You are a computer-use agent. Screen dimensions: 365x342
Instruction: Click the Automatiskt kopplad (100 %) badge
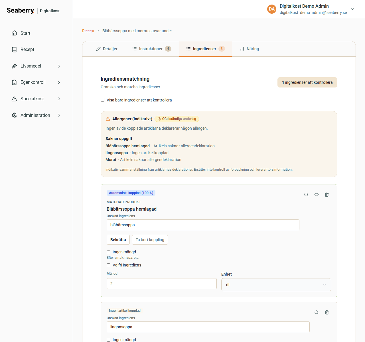131,193
